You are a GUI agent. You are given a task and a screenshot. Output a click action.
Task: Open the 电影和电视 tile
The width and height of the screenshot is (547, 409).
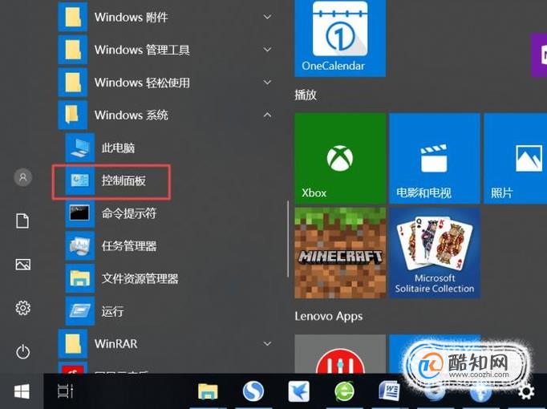click(x=435, y=158)
